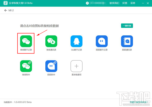The width and height of the screenshot is (152, 107).
Task: Click the heading 请点击对应图标恢复相应数据
Action: pos(39,26)
